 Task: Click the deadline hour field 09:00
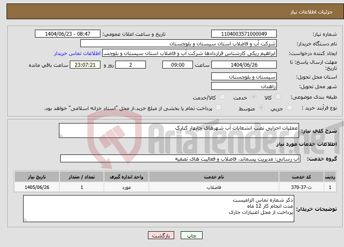click(178, 65)
